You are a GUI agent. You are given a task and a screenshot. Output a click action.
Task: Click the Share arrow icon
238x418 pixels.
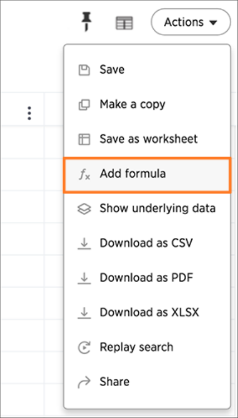click(x=84, y=382)
